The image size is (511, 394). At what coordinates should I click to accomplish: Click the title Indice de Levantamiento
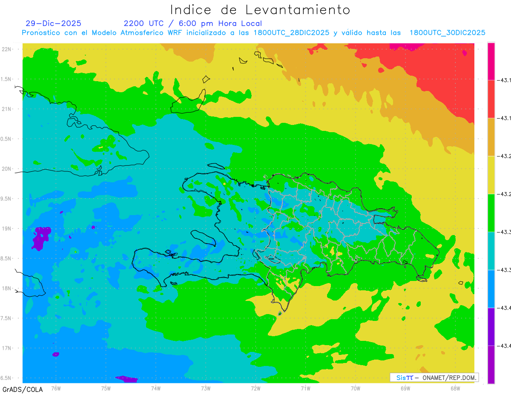[x=260, y=10]
